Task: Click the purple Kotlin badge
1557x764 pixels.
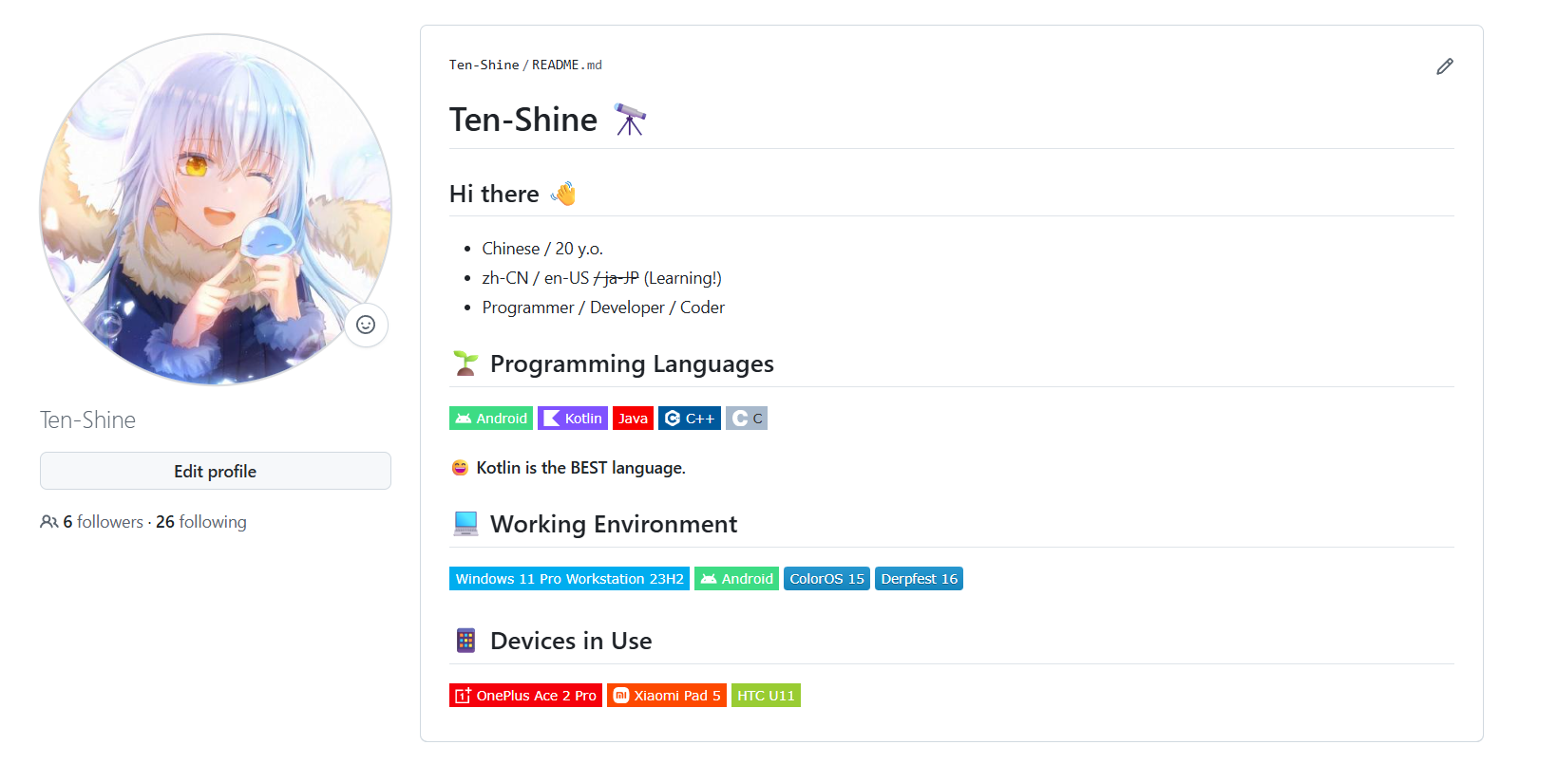Action: 573,419
